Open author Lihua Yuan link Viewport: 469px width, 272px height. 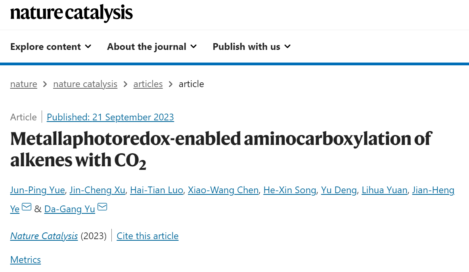coord(384,190)
